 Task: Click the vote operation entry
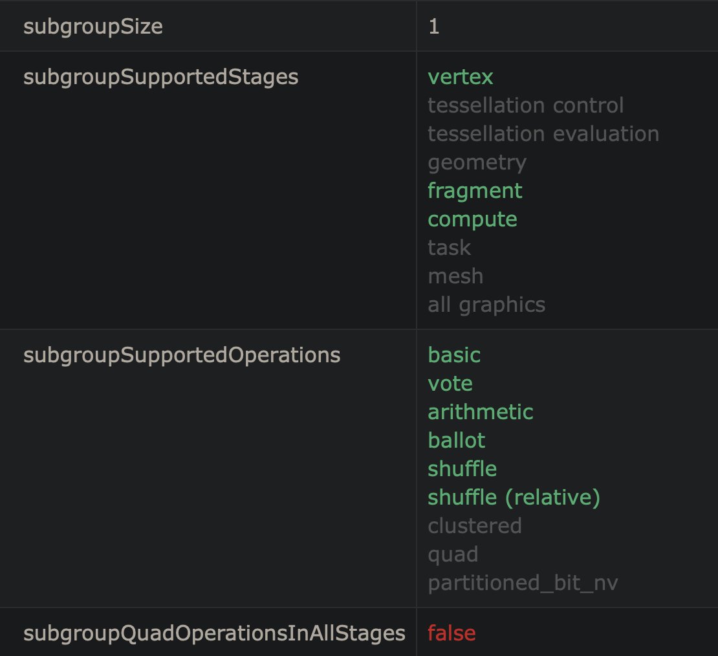450,384
